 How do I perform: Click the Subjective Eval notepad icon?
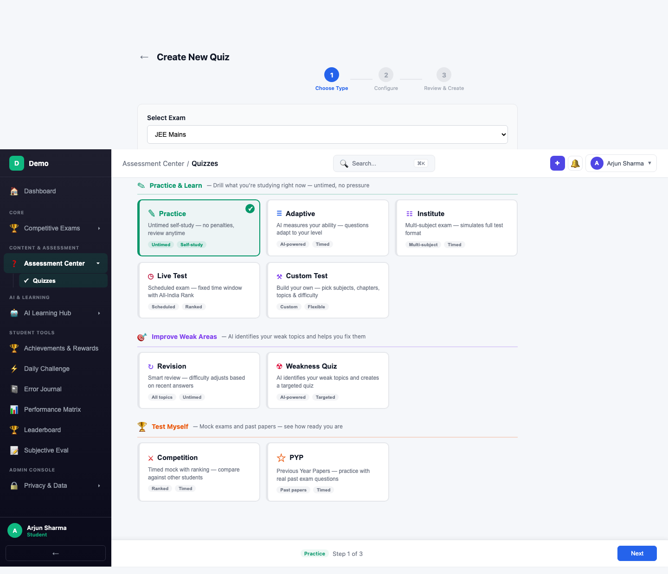point(14,450)
